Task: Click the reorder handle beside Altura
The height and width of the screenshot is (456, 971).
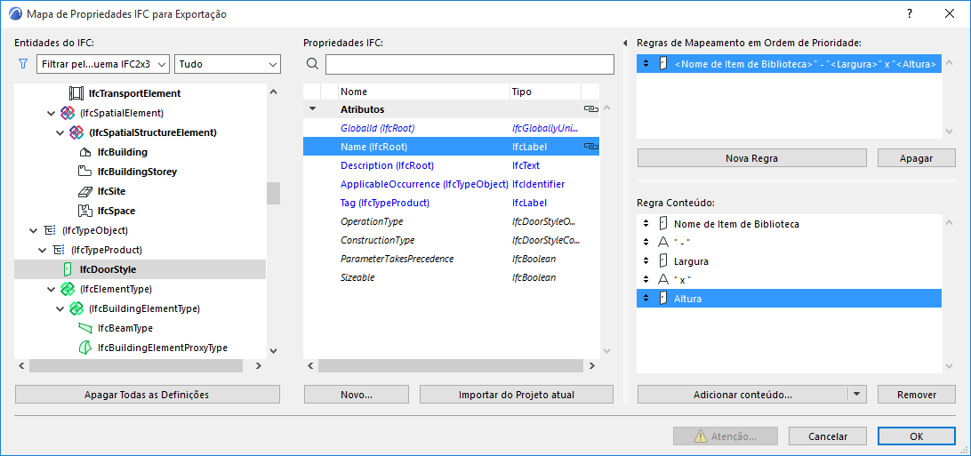Action: tap(646, 299)
